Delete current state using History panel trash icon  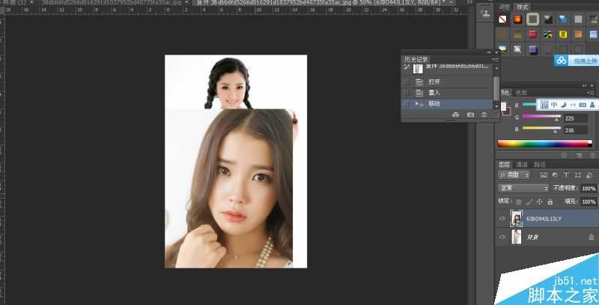point(484,115)
